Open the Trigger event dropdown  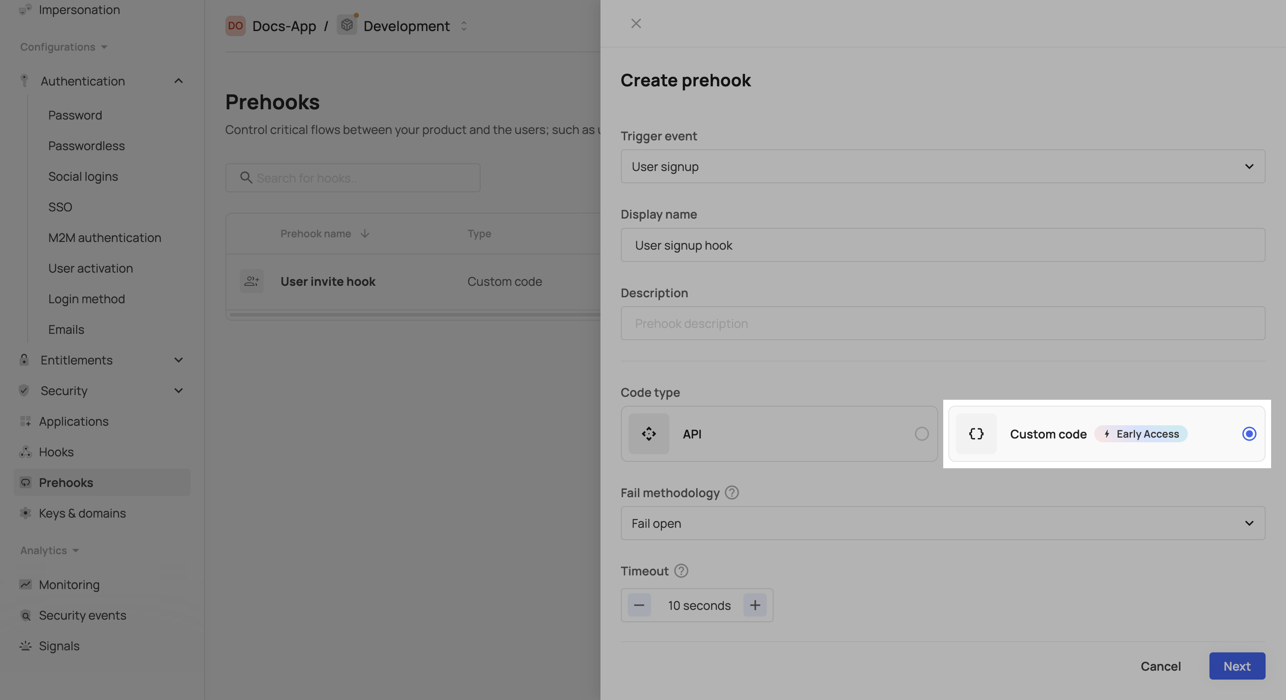pos(942,167)
